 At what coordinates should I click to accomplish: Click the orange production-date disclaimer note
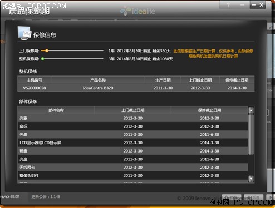213,53
